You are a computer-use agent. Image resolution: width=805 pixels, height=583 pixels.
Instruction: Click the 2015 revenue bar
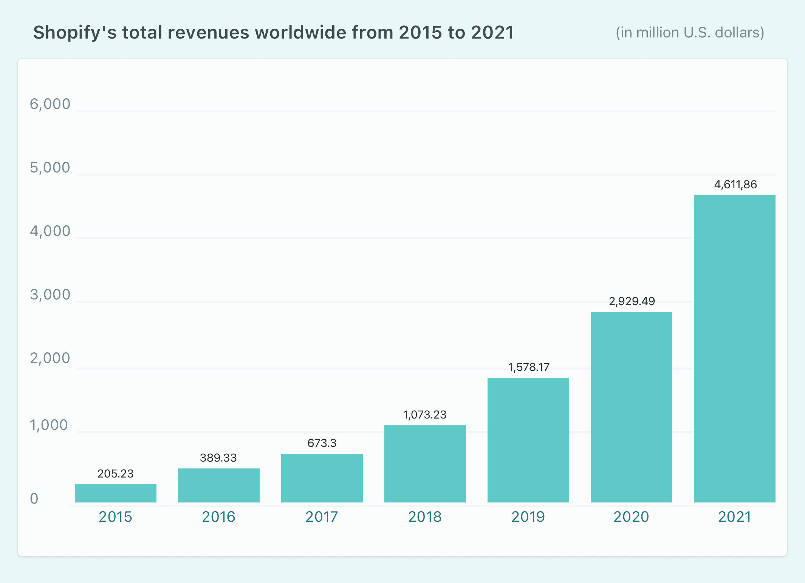(x=115, y=493)
